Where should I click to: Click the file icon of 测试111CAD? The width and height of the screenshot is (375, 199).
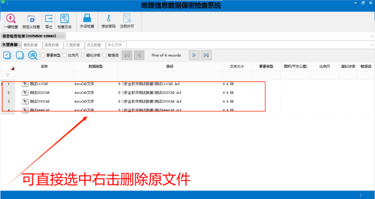[25, 84]
